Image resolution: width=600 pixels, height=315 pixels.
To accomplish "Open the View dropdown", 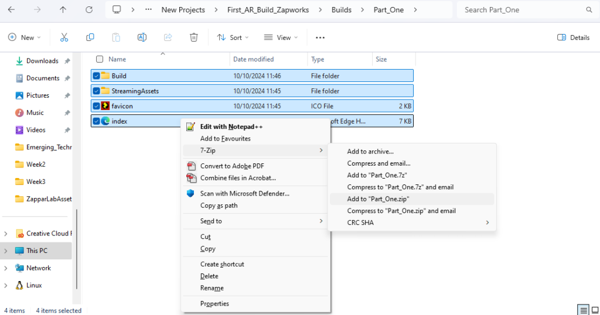I will click(x=281, y=37).
